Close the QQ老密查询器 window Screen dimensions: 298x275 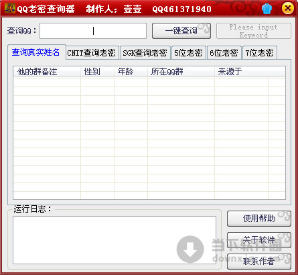pyautogui.click(x=288, y=8)
